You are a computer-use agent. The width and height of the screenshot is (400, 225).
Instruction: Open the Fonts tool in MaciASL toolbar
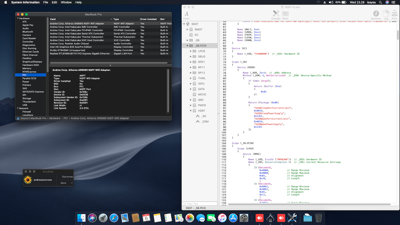[x=187, y=15]
